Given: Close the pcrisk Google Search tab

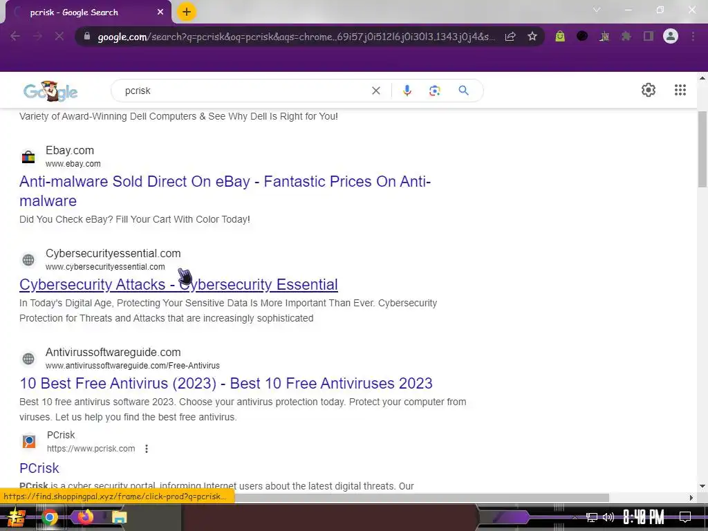Looking at the screenshot, I should pyautogui.click(x=160, y=12).
